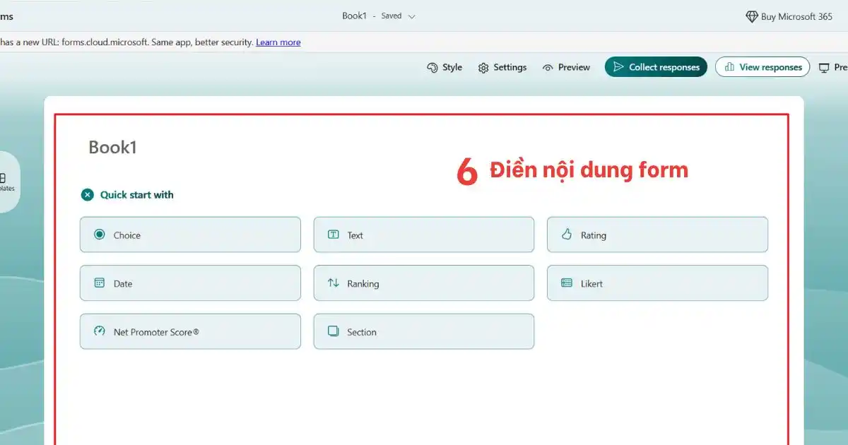Viewport: 848px width, 445px height.
Task: Add a Text question
Action: 424,235
